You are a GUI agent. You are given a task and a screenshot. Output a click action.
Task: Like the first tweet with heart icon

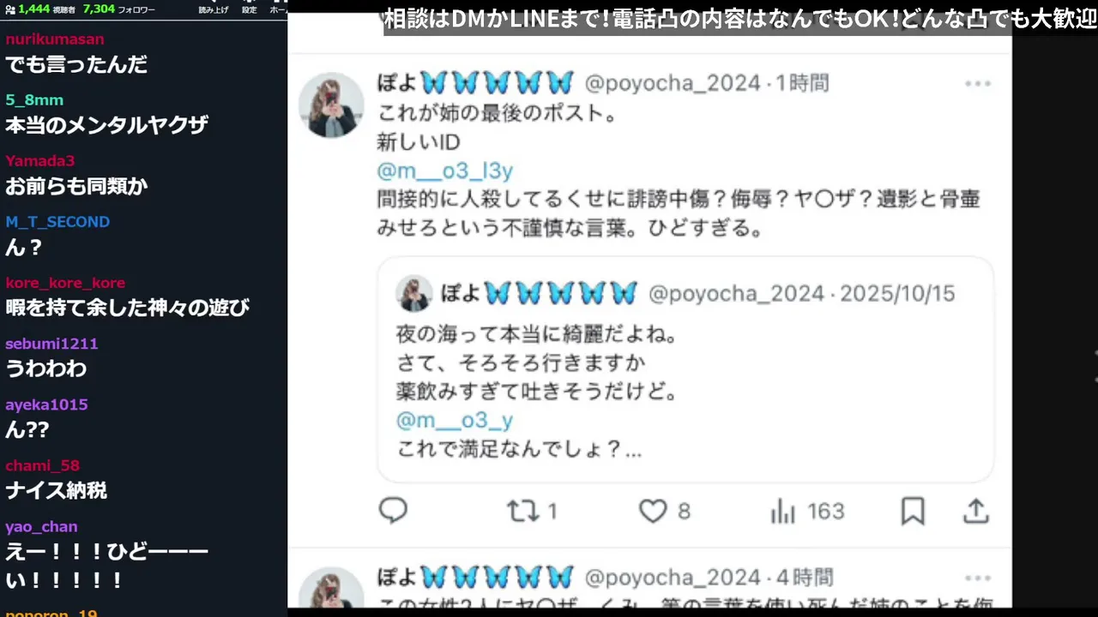[665, 512]
